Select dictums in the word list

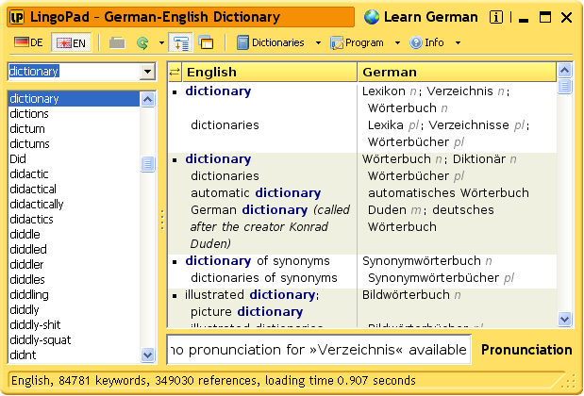pyautogui.click(x=74, y=144)
